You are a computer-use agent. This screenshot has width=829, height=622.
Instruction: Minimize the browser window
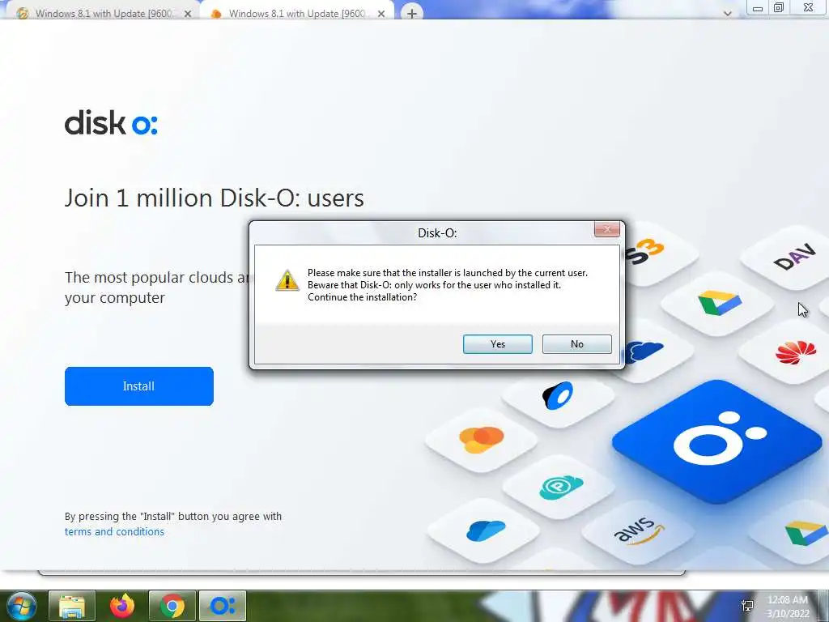click(x=758, y=7)
